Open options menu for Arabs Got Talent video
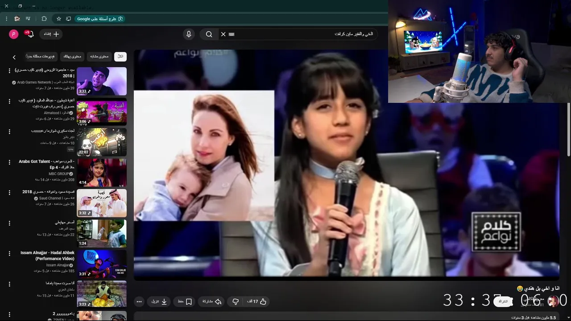 click(x=9, y=162)
